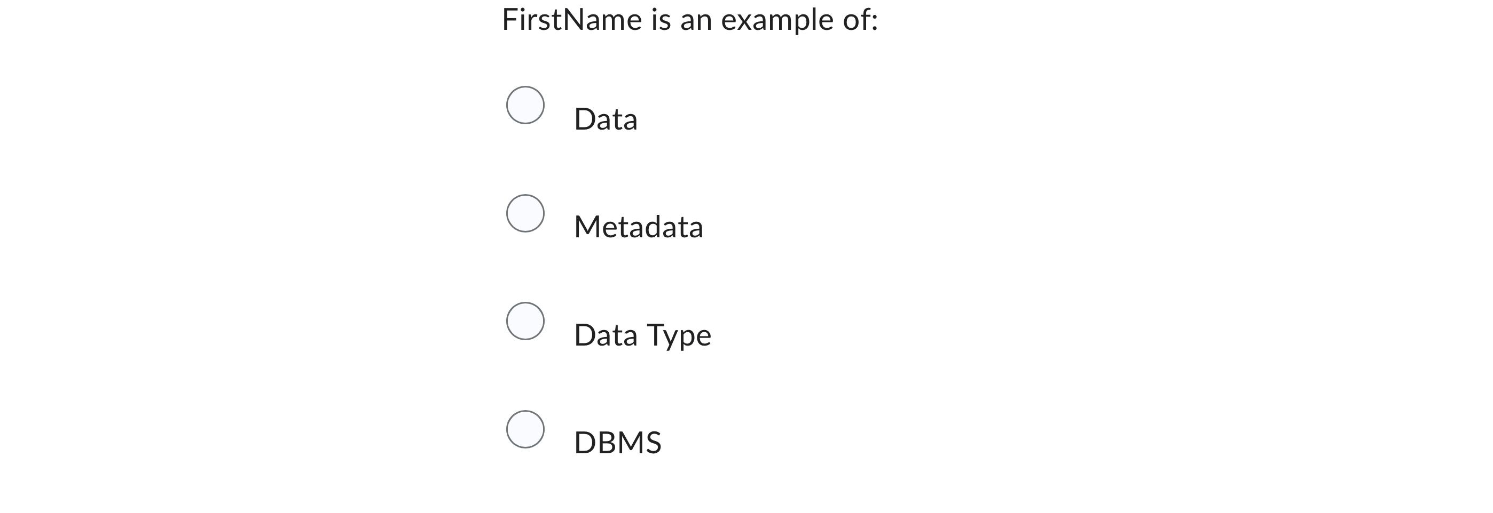Image resolution: width=1493 pixels, height=513 pixels.
Task: Click the Data answer label
Action: pyautogui.click(x=605, y=119)
